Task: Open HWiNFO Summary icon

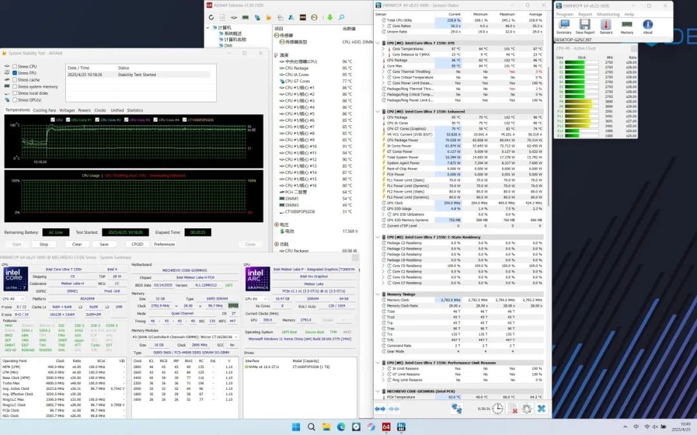Action: click(x=564, y=25)
